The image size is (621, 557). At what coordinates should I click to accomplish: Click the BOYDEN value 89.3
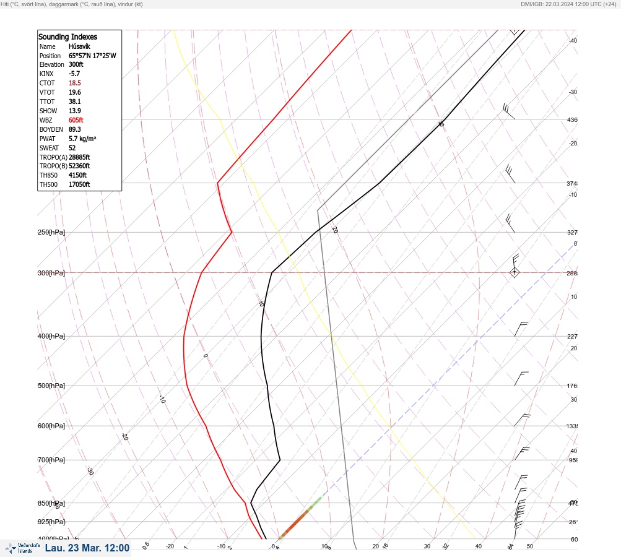pos(74,129)
